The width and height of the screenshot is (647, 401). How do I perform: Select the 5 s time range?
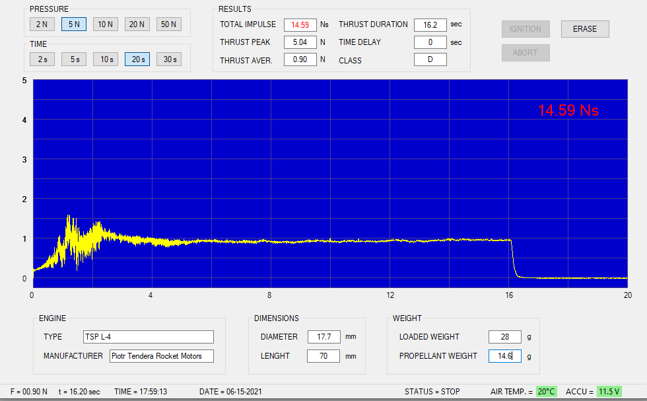(74, 59)
